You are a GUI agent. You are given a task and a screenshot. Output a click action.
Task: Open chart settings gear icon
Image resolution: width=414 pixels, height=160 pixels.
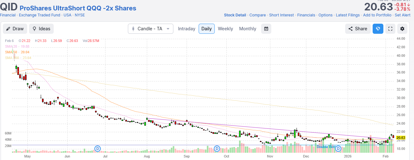point(402,29)
